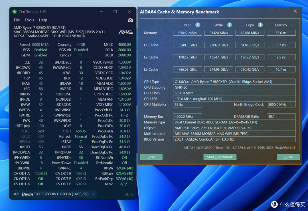Image resolution: width=308 pixels, height=211 pixels.
Task: Click the tRFC value 520
Action: coord(41,131)
